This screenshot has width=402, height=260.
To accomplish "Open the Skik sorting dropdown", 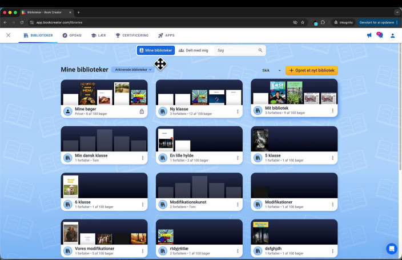I will click(271, 70).
